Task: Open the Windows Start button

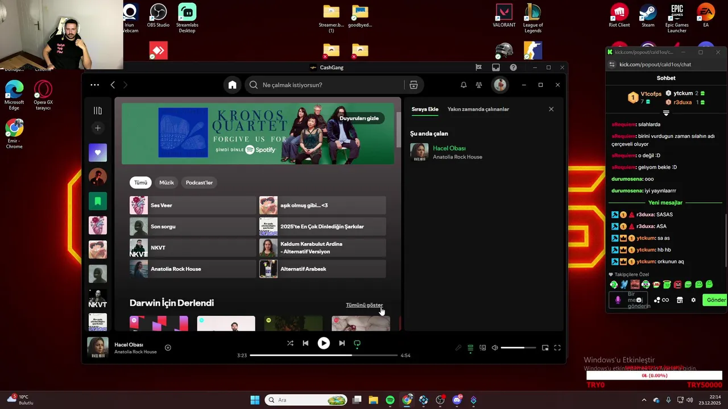Action: click(255, 400)
